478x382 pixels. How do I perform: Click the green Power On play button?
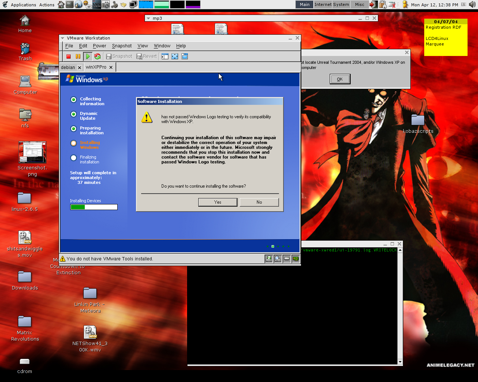[x=88, y=56]
